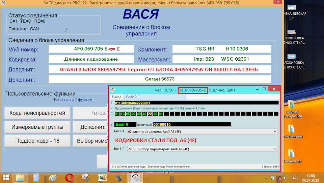Viewport: 324px width, 183px height.
Task: Open File Explorer from the taskbar
Action: [20, 178]
